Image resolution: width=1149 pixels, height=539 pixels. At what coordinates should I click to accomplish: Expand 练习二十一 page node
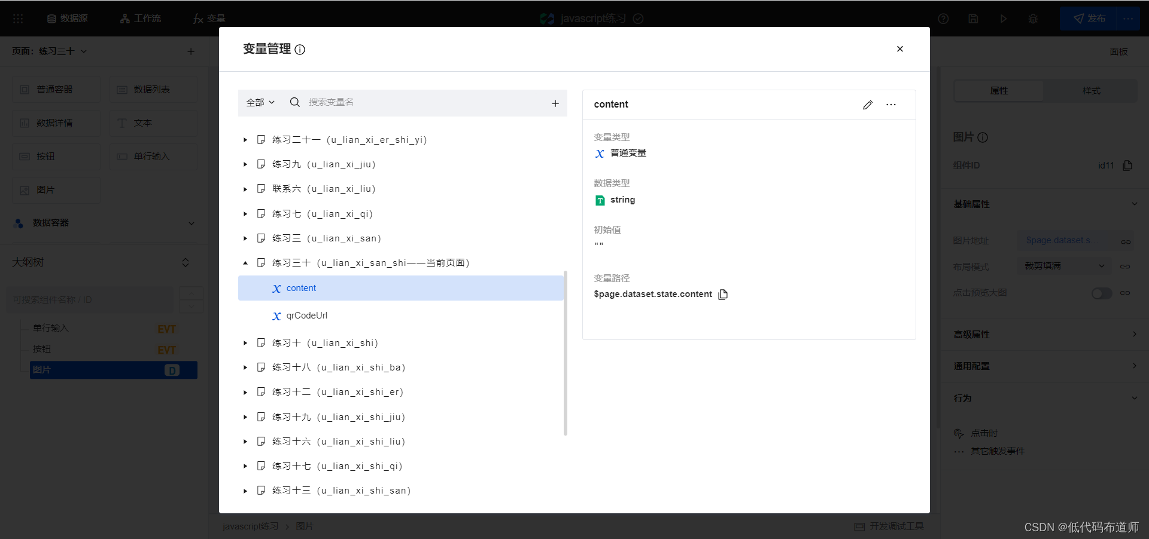245,140
